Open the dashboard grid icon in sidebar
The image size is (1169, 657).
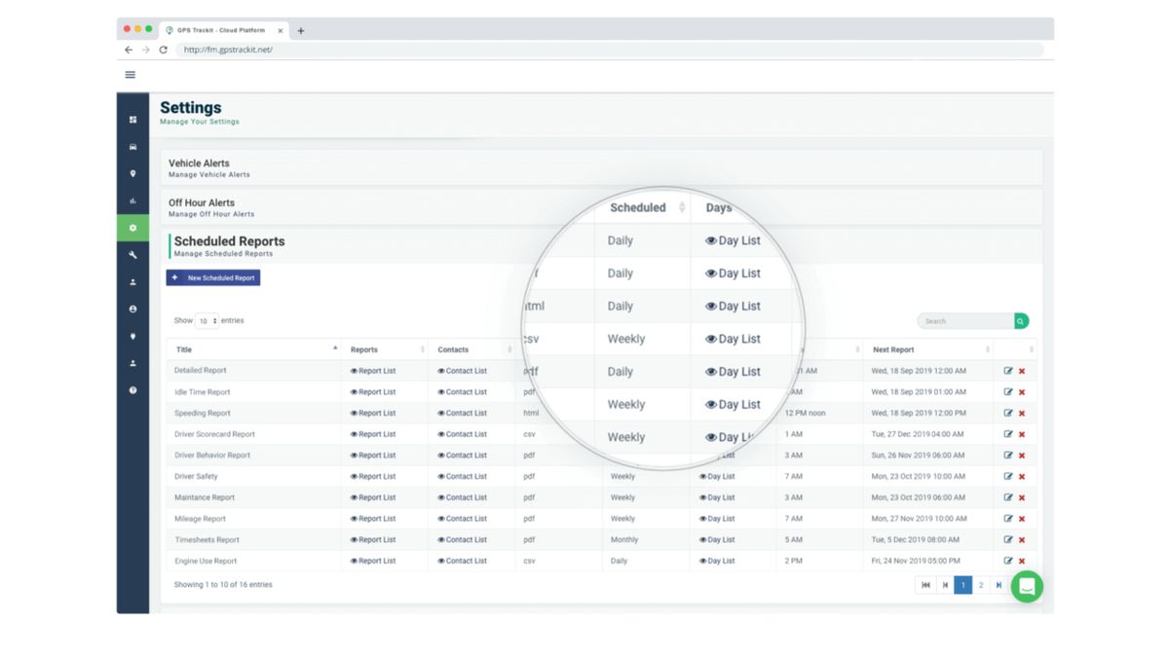click(x=132, y=120)
